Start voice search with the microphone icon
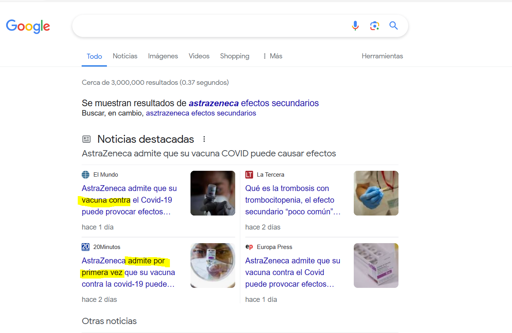The image size is (512, 333). click(355, 26)
